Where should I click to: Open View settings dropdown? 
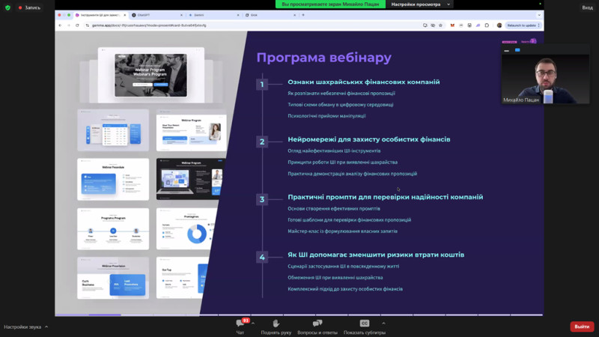click(422, 4)
